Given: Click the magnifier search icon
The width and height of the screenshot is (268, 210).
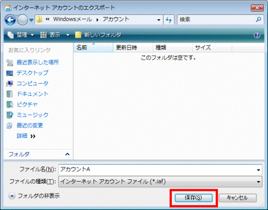Looking at the screenshot, I should tap(258, 19).
